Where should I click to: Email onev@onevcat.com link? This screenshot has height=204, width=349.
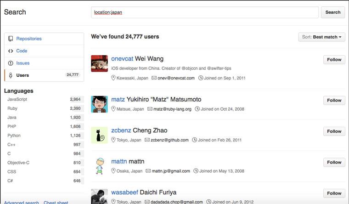176,78
